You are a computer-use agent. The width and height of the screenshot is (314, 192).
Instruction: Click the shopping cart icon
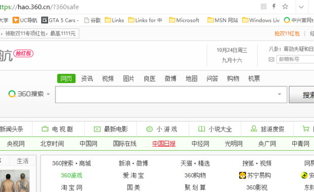click(x=306, y=129)
